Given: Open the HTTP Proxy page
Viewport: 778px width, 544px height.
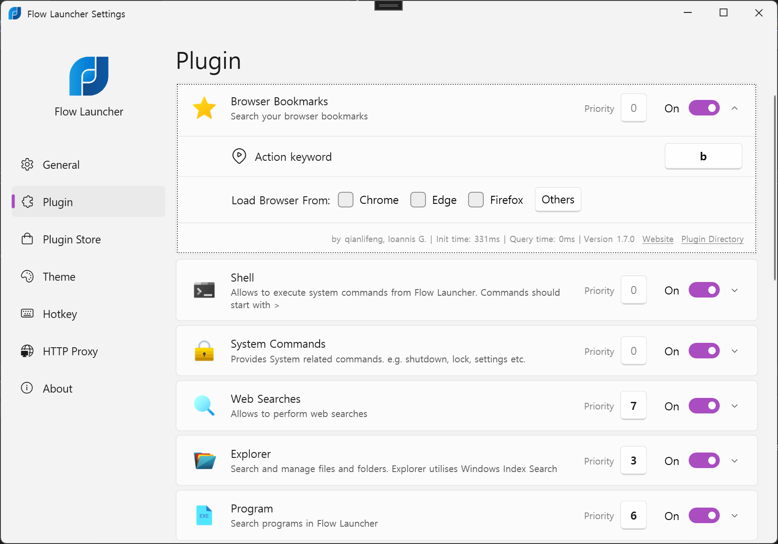Looking at the screenshot, I should pos(88,351).
